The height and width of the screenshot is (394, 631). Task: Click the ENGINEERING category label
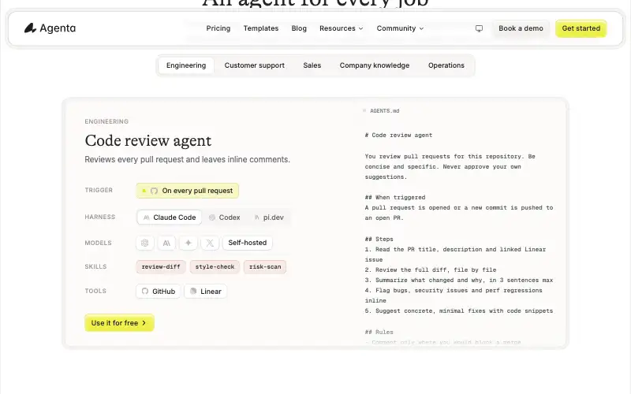coord(106,121)
